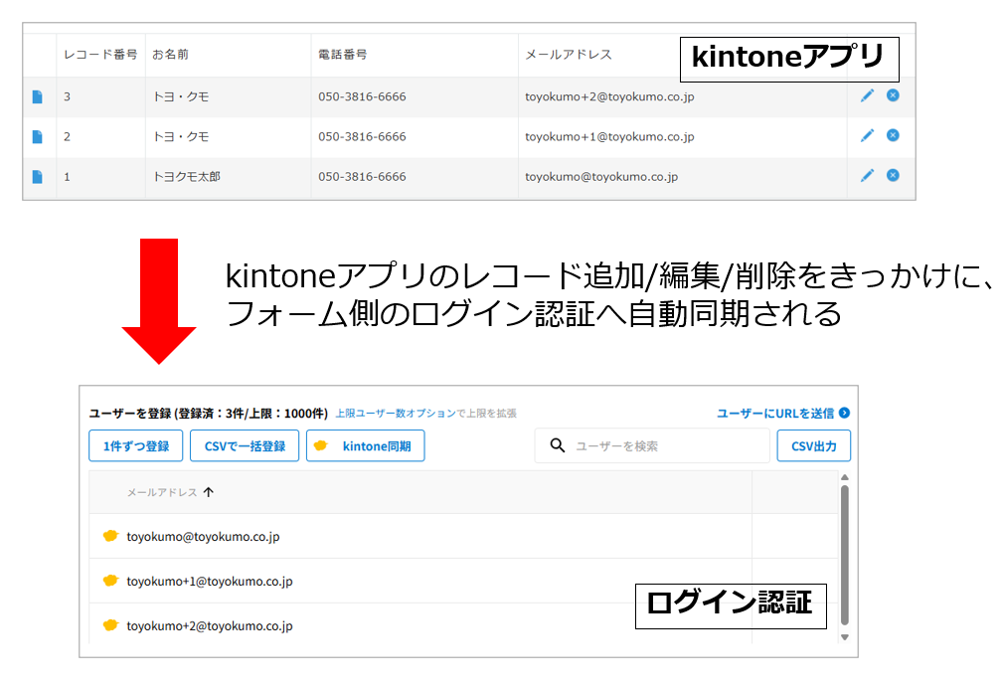Viewport: 1002px width, 689px height.
Task: Edit record 2 with pencil icon
Action: (x=867, y=135)
